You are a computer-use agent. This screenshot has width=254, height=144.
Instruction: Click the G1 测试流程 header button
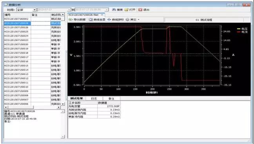[x=204, y=20]
